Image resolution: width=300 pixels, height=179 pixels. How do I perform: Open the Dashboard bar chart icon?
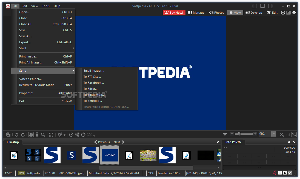288,13
